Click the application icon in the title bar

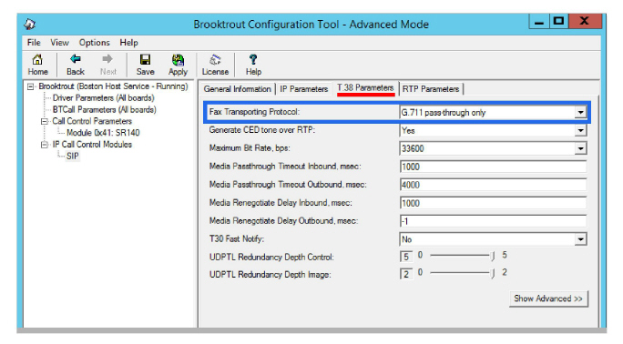[29, 25]
